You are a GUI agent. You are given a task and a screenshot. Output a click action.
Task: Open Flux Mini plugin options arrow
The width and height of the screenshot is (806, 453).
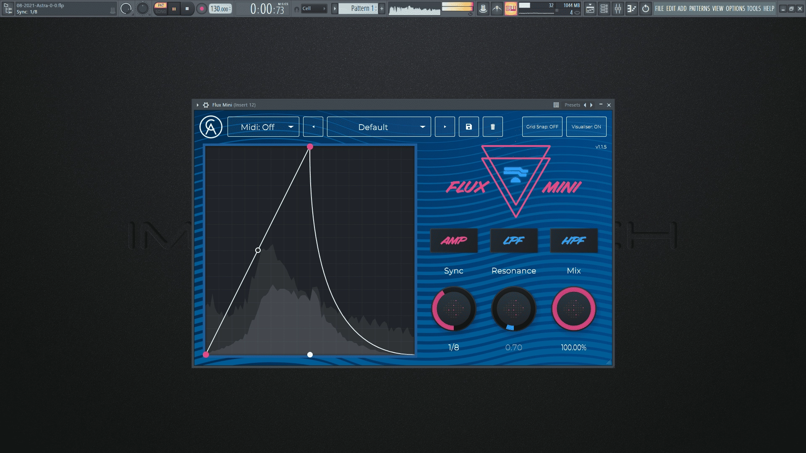click(x=197, y=105)
